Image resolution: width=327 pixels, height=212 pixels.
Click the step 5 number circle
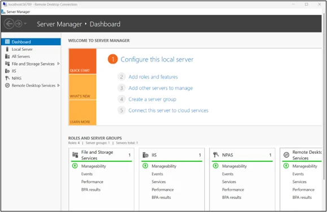(121, 110)
